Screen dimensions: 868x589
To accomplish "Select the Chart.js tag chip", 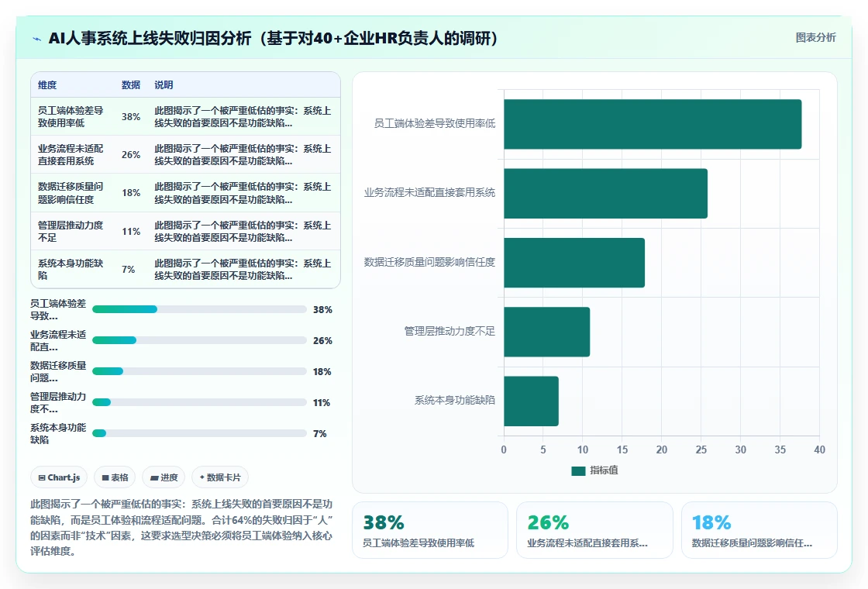I will click(x=59, y=477).
